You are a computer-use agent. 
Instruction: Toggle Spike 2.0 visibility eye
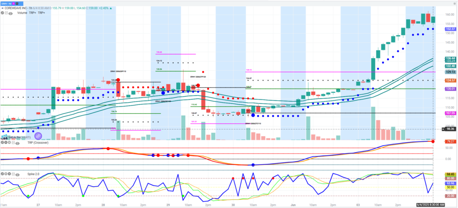[x=17, y=175]
